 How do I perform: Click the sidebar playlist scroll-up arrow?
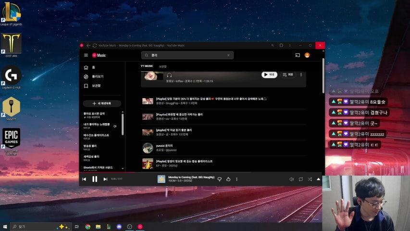coord(123,112)
